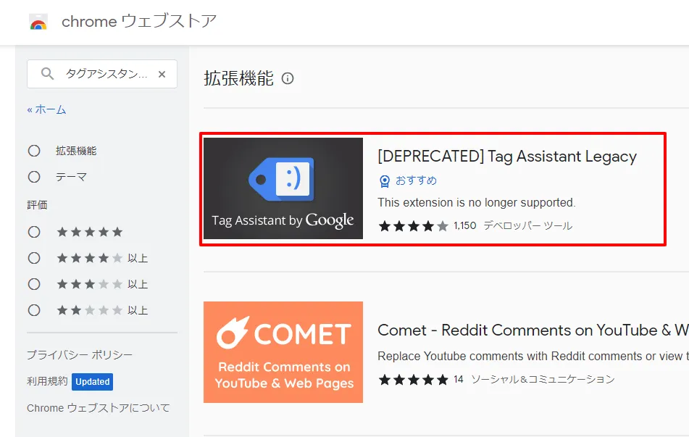Click the blue Updated badge
The image size is (689, 437).
pos(92,382)
